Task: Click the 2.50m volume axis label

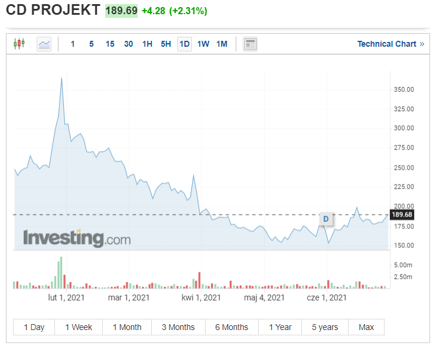Action: click(403, 277)
